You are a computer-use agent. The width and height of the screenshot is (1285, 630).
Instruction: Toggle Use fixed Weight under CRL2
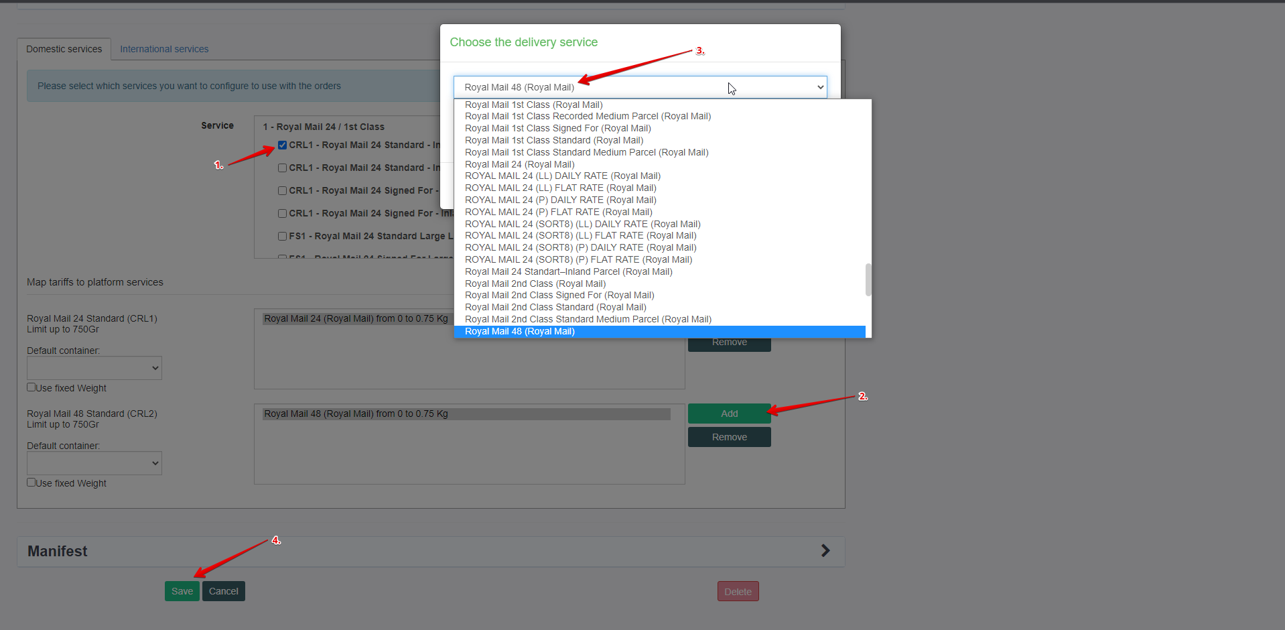tap(31, 483)
